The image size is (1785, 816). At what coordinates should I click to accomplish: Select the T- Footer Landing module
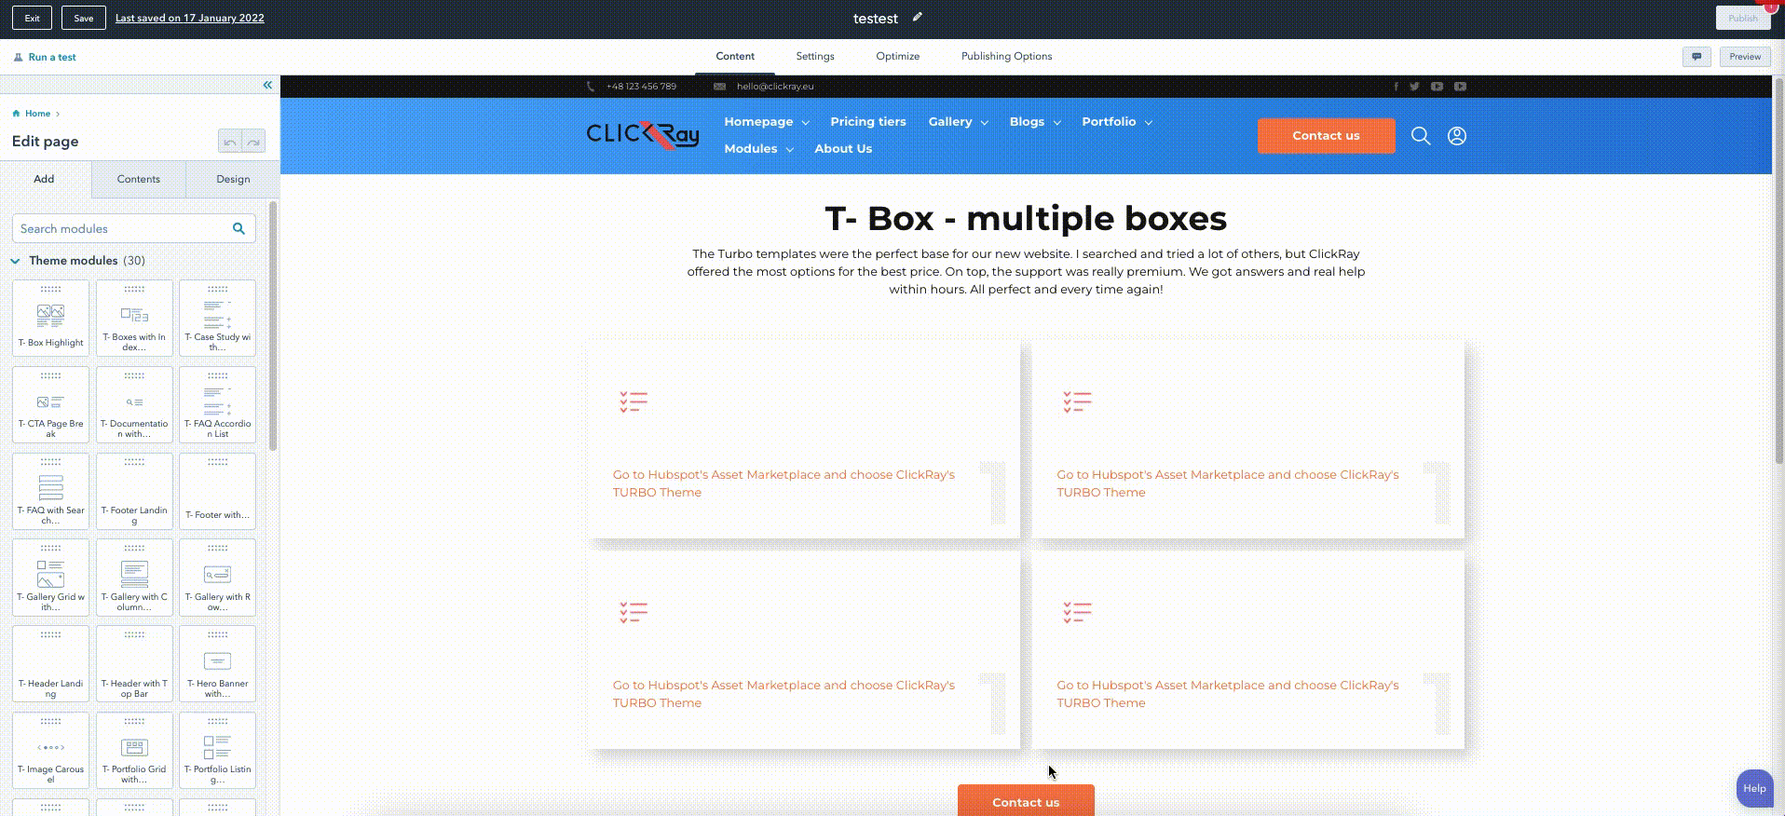(134, 491)
